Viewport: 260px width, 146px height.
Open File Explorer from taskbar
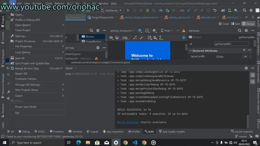[x=88, y=142]
